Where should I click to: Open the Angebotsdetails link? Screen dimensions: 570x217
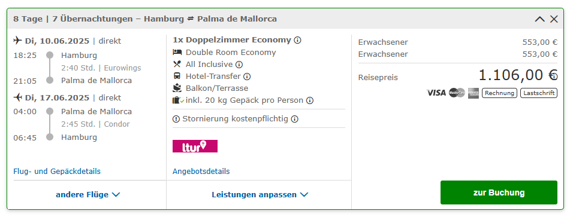click(x=201, y=172)
